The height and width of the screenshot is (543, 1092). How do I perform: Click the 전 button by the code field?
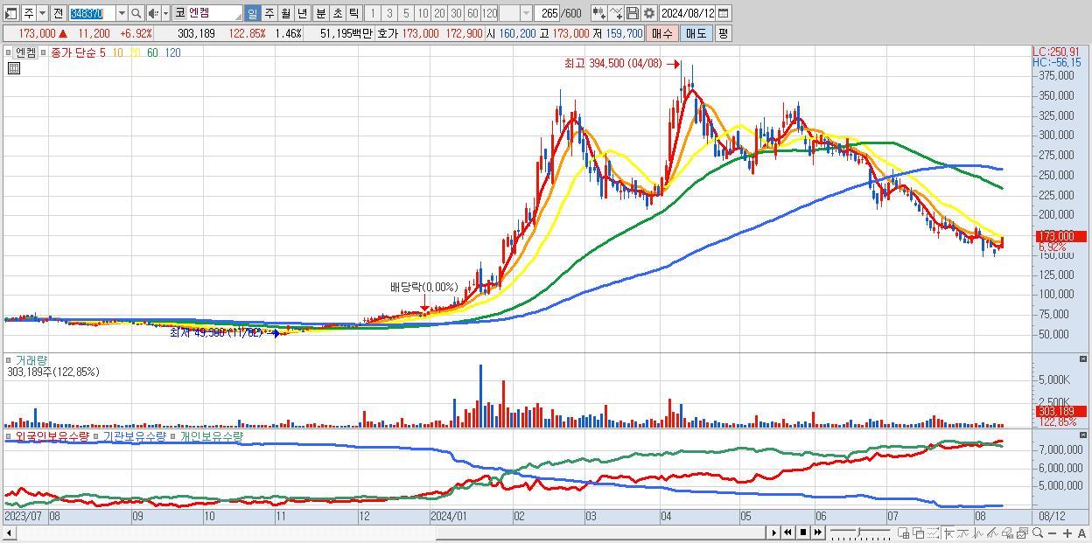click(x=58, y=13)
